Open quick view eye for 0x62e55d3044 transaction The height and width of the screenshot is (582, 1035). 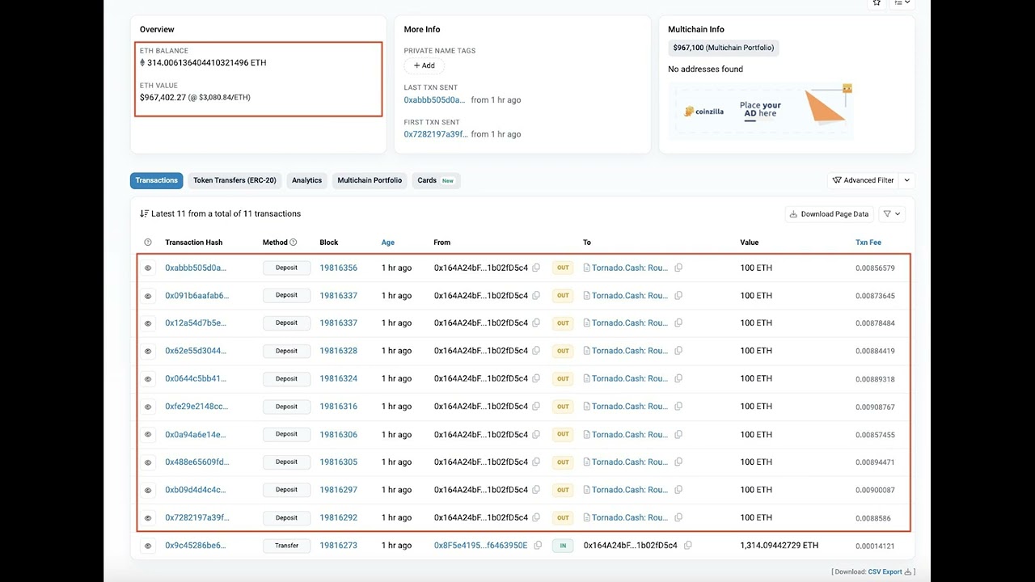[x=148, y=352]
